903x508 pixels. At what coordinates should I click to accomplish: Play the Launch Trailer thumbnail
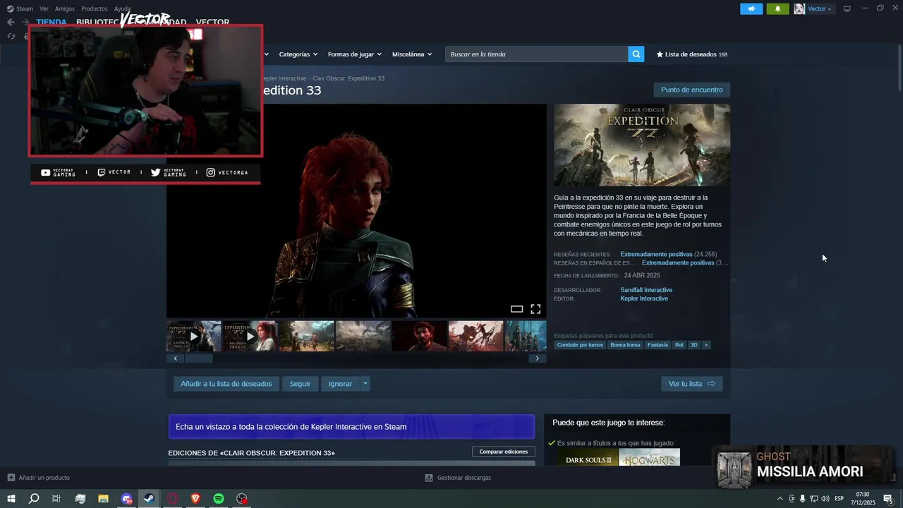pyautogui.click(x=194, y=336)
